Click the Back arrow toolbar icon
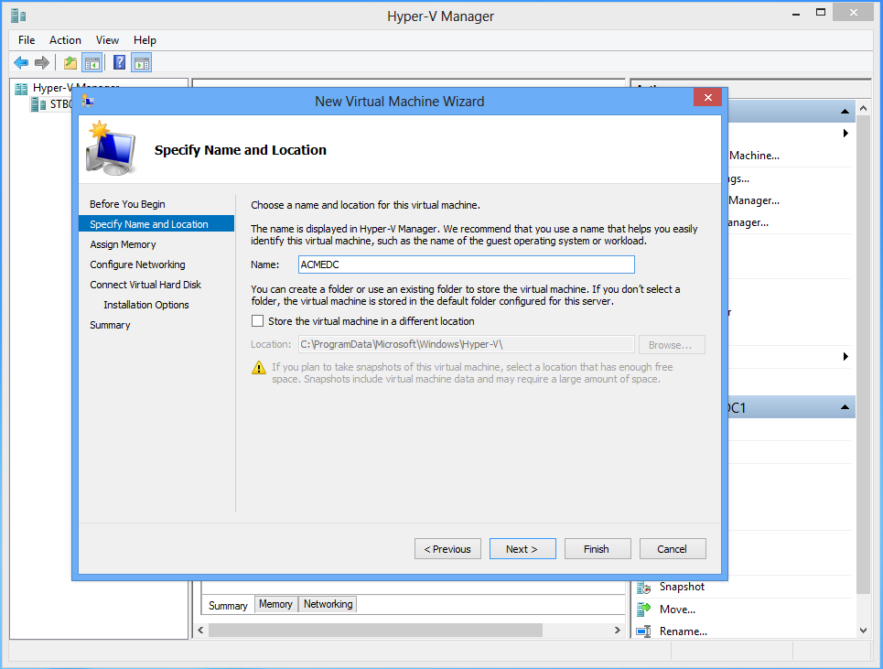The height and width of the screenshot is (669, 883). [x=21, y=62]
